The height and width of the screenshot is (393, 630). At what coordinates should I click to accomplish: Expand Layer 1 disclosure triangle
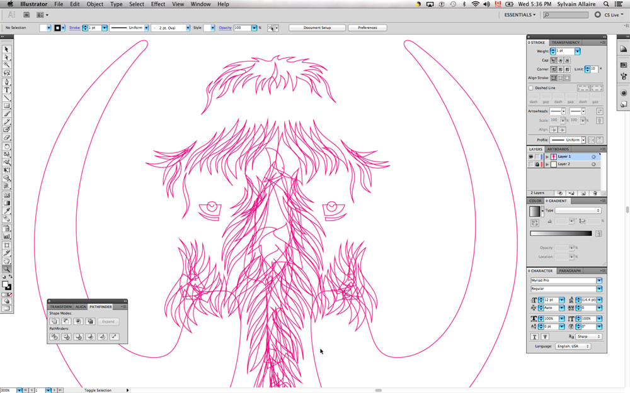[547, 157]
